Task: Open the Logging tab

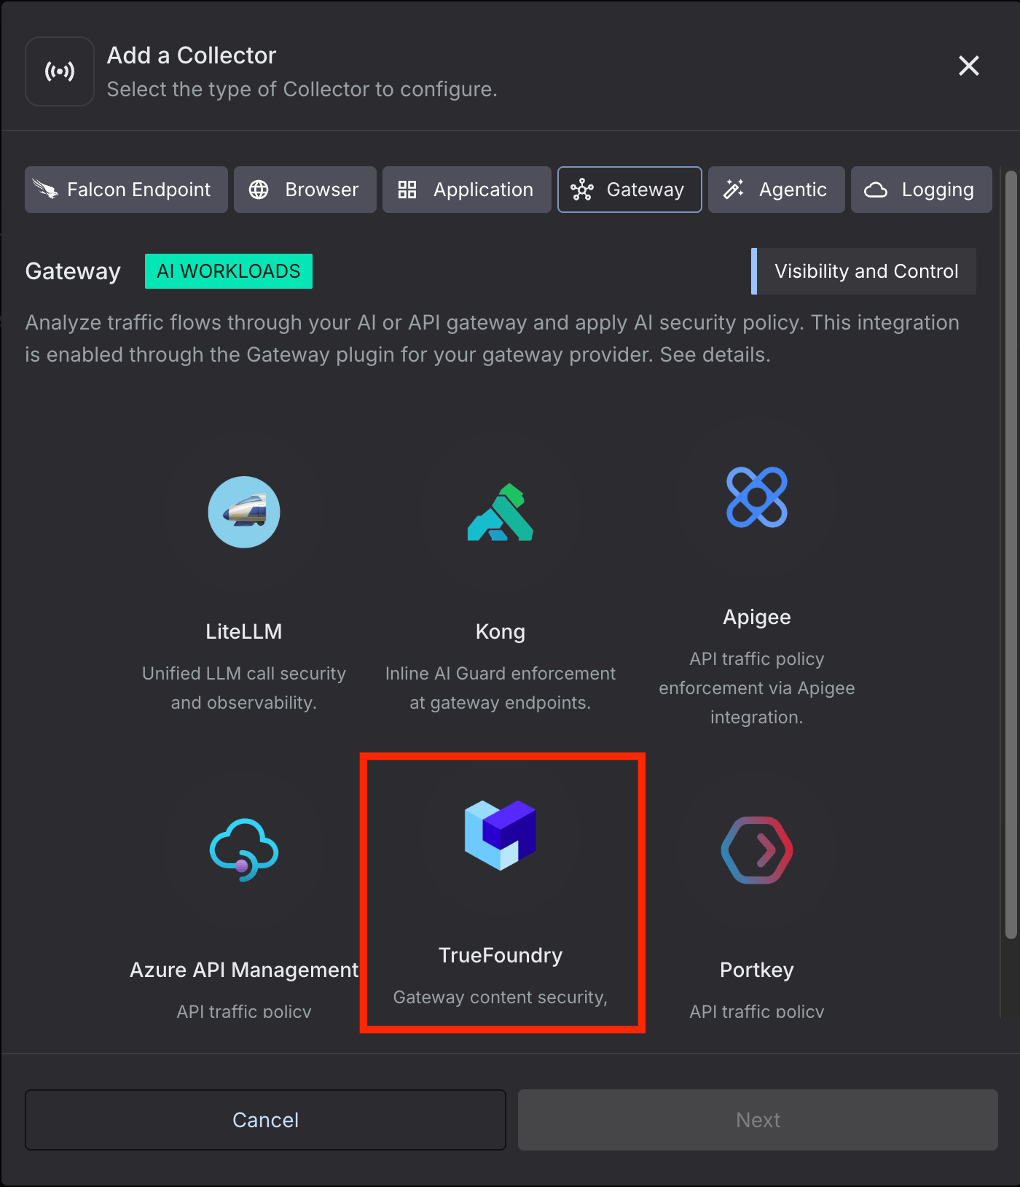Action: pyautogui.click(x=922, y=190)
